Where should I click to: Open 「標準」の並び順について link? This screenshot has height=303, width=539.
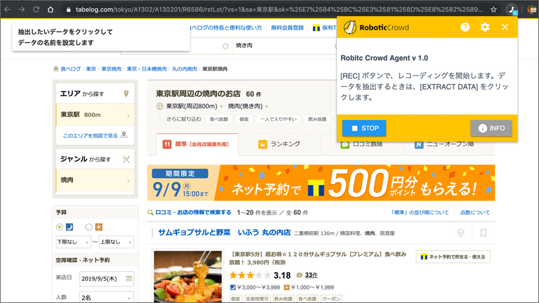(419, 213)
